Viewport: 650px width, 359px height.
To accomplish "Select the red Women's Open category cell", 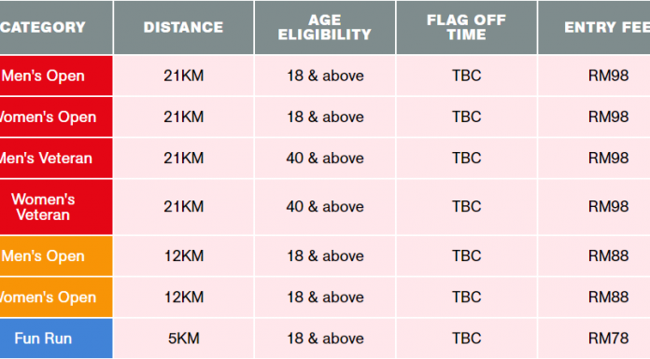I will 56,117.
